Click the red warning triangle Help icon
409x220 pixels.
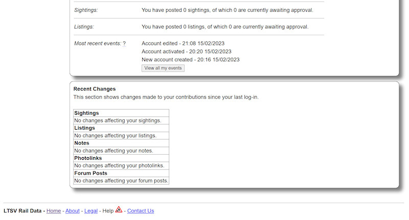coord(119,209)
